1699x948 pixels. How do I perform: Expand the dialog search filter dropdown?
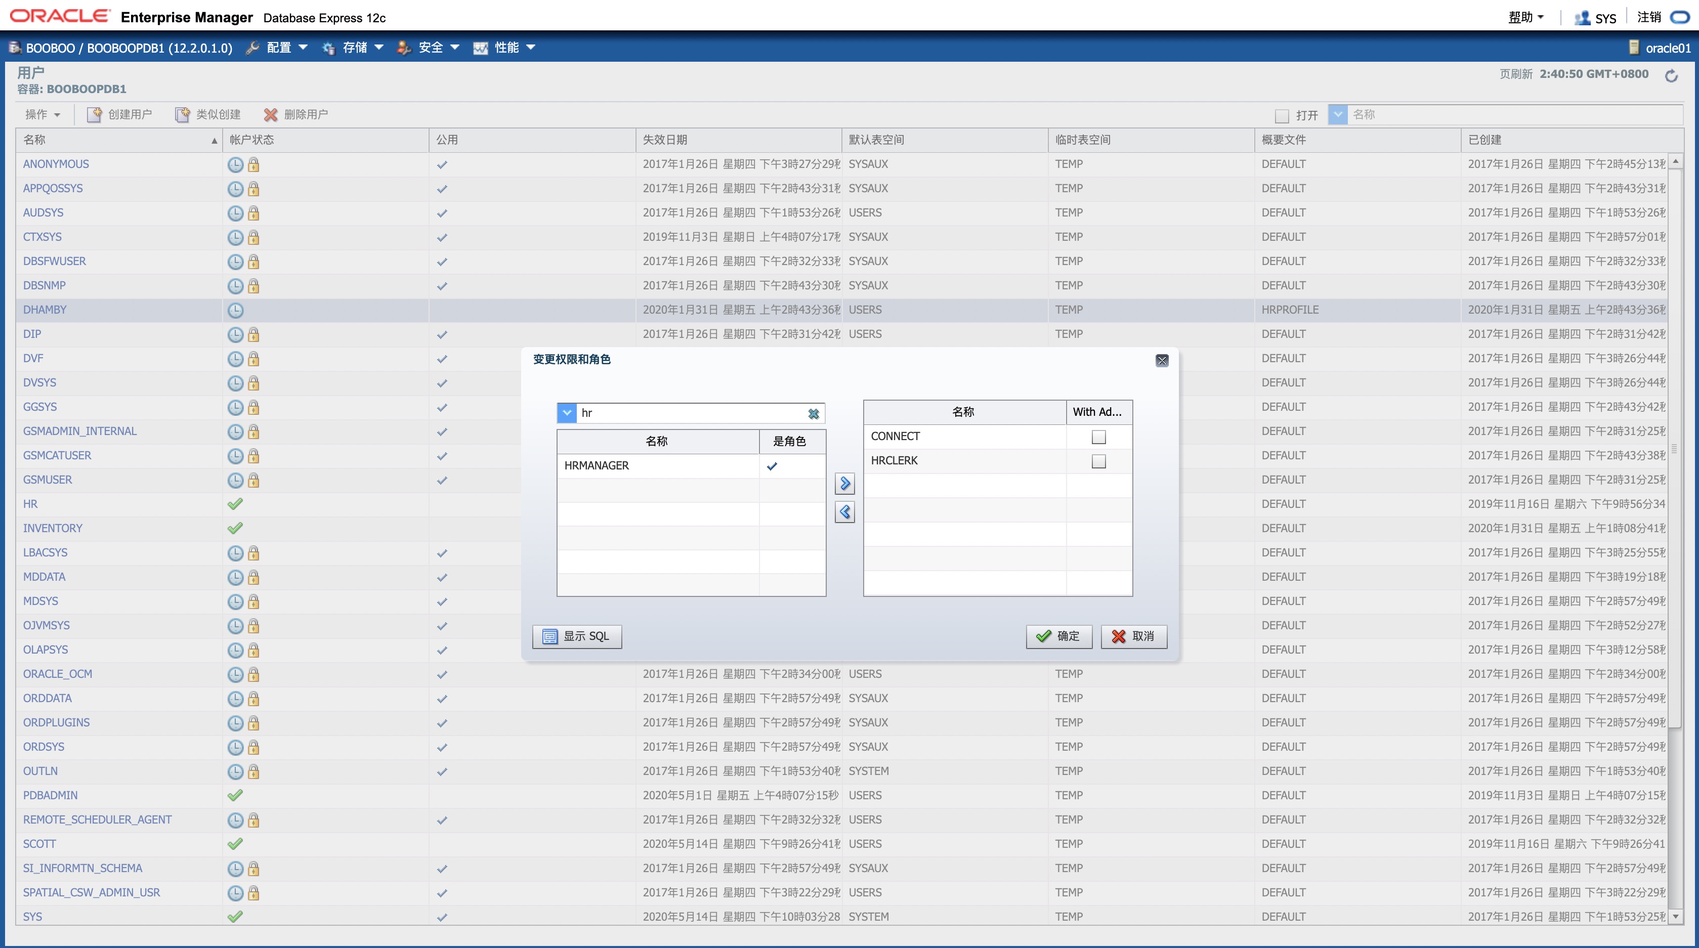pyautogui.click(x=567, y=413)
